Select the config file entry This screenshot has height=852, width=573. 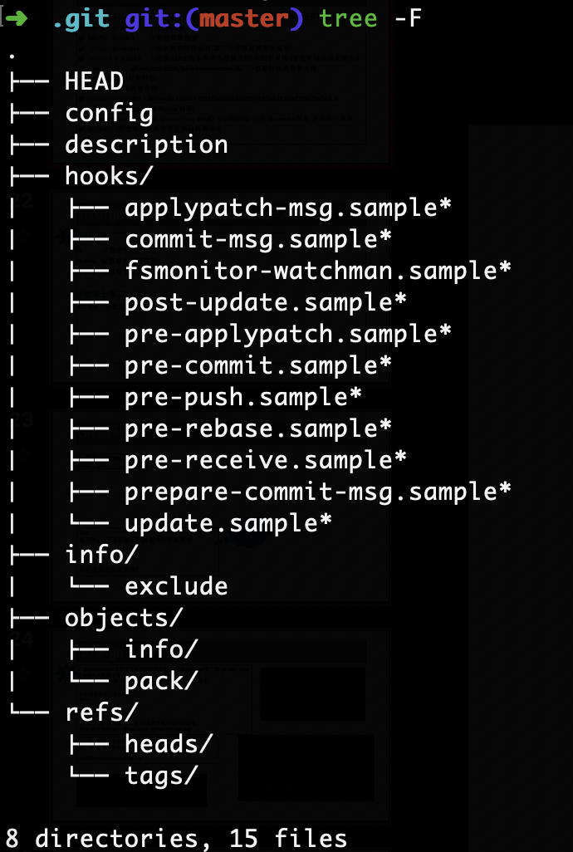coord(109,113)
